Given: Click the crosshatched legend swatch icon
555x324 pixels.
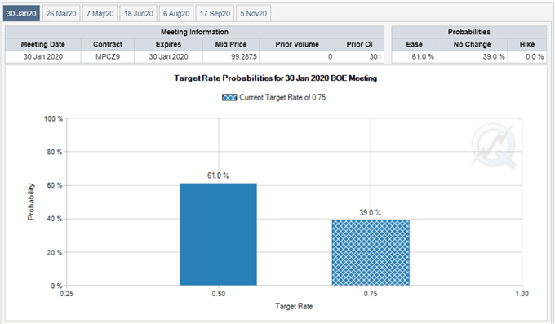Looking at the screenshot, I should point(229,97).
